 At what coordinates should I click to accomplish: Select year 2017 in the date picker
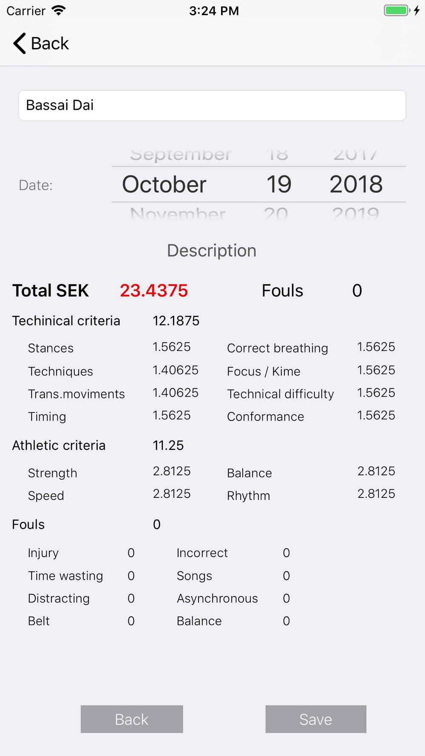click(356, 154)
